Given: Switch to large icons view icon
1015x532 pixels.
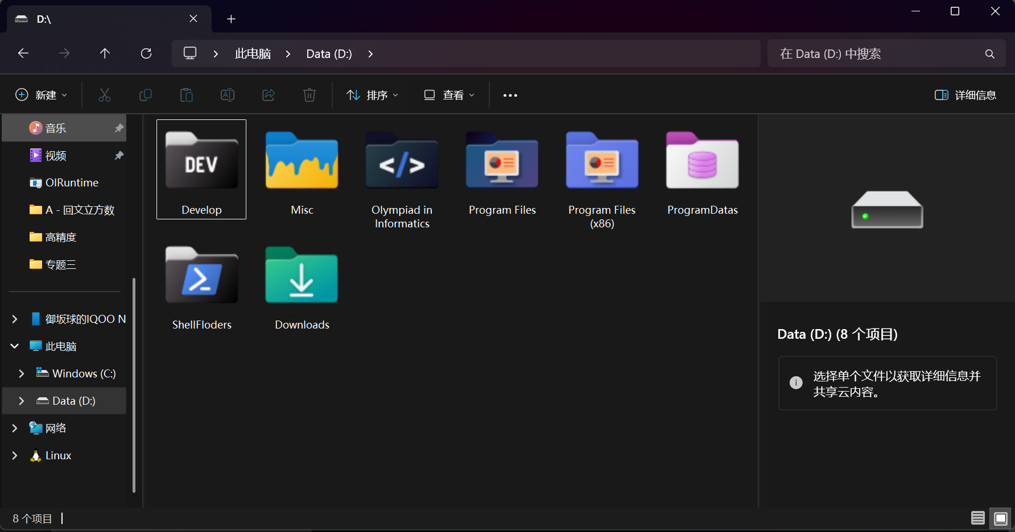Looking at the screenshot, I should (x=1001, y=518).
